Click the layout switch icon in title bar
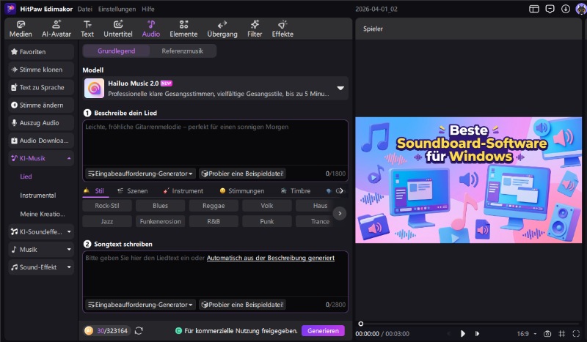Viewport: 587px width, 342px height. [534, 9]
